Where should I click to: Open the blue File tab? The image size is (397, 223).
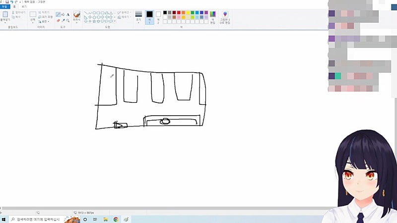4,6
